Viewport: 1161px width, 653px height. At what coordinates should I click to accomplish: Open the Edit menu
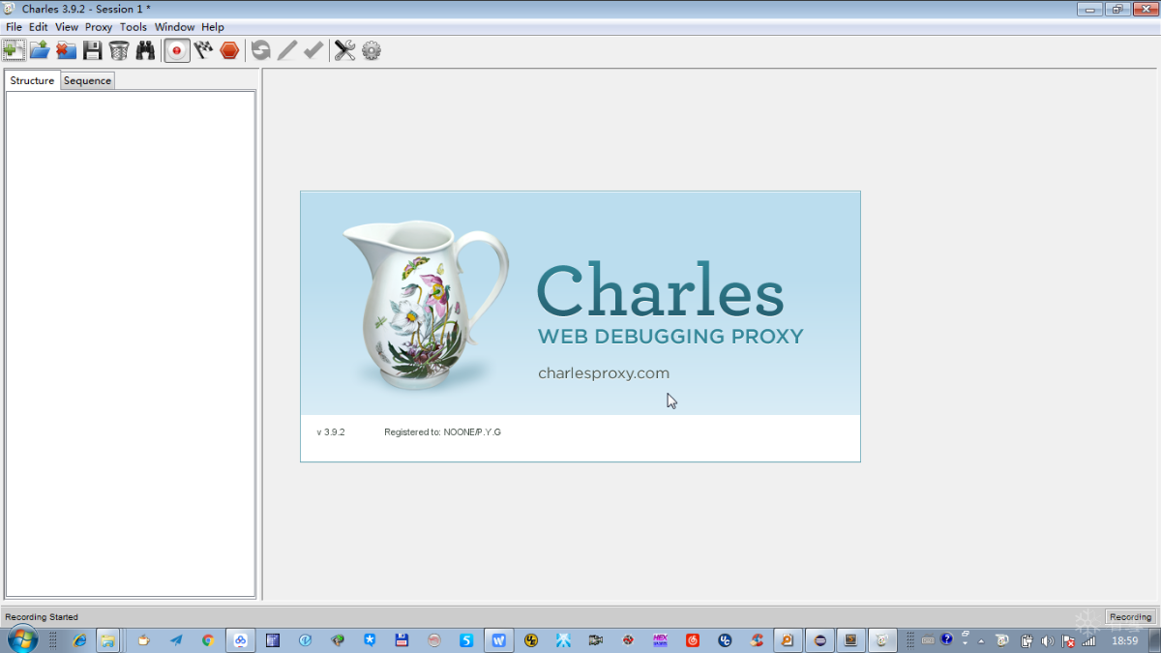[39, 27]
